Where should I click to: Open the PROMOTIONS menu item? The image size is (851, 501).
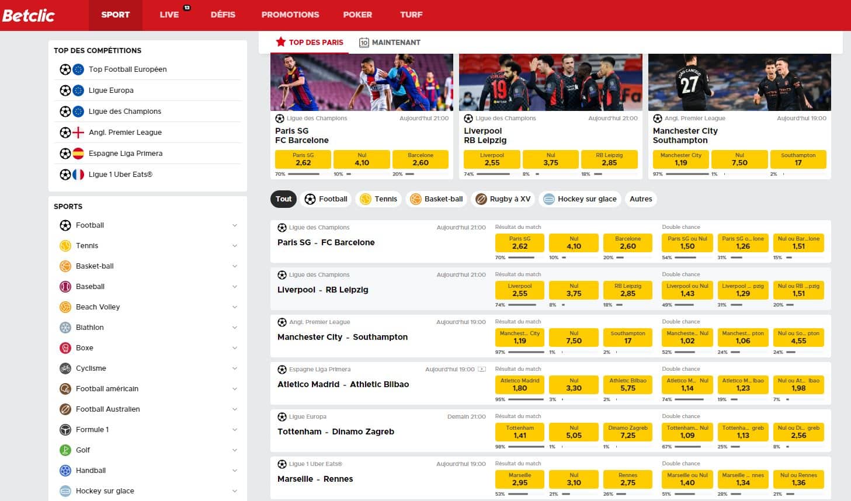click(x=290, y=15)
